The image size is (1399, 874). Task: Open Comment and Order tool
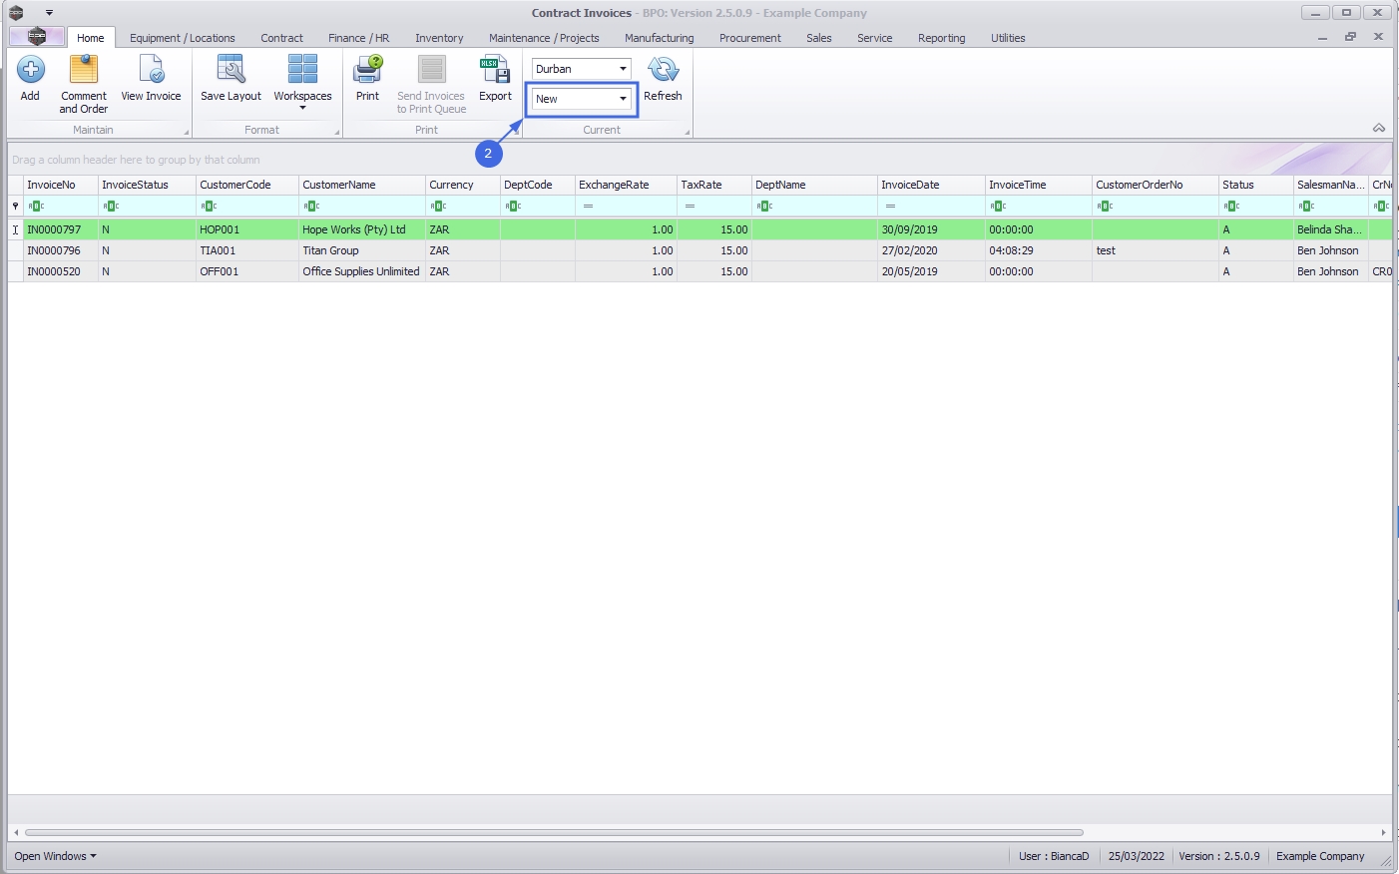tap(84, 84)
